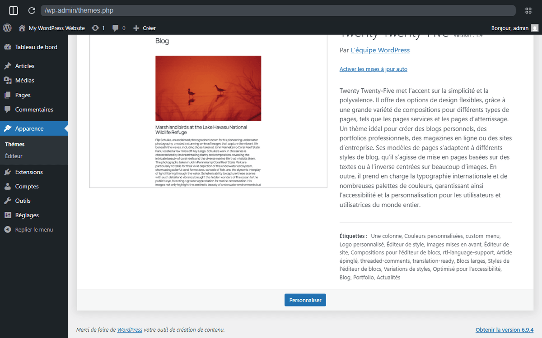Open the browser extensions grid icon
The image size is (542, 338).
pos(528,10)
